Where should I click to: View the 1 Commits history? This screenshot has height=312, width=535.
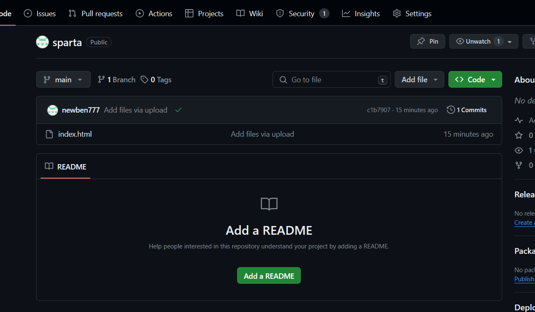[467, 110]
